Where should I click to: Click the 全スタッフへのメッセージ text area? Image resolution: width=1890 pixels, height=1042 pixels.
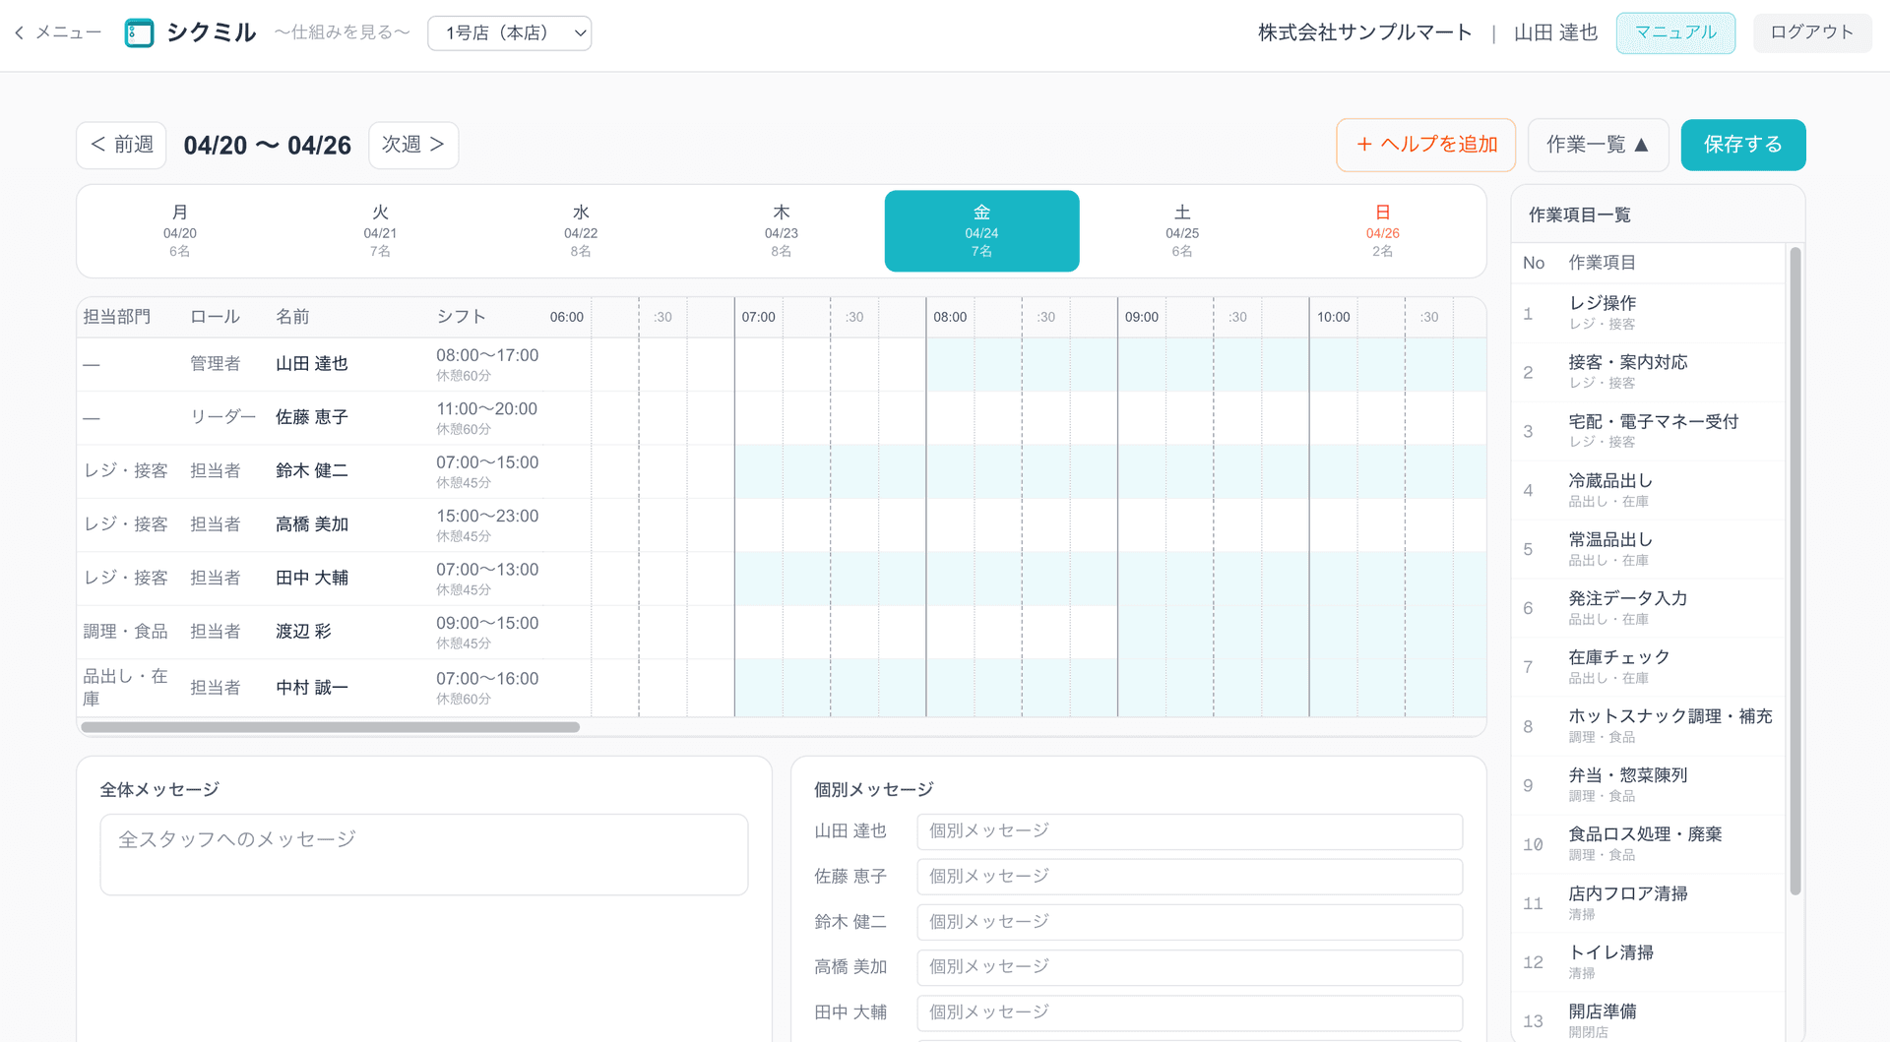coord(424,854)
